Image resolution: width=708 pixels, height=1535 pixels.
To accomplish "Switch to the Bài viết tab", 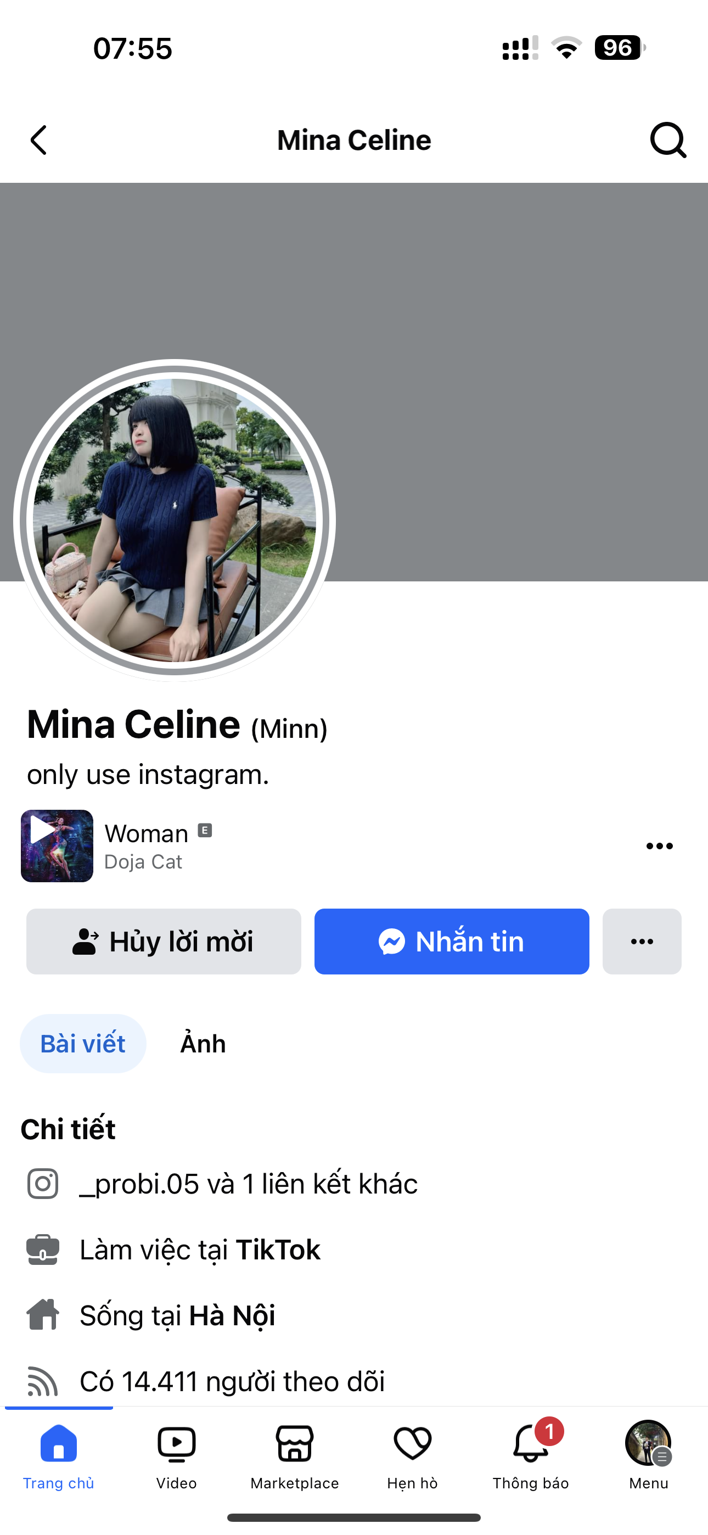I will tap(83, 1044).
